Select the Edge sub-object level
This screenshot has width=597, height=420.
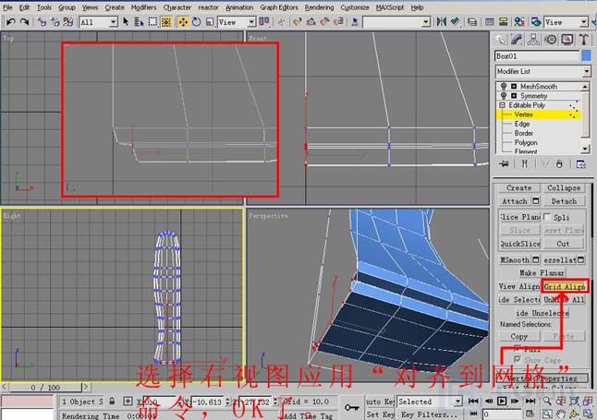(x=522, y=124)
